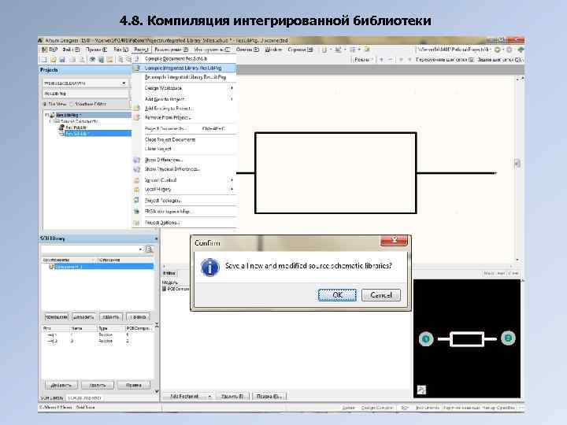Click the Projects panel project name field

pos(85,94)
